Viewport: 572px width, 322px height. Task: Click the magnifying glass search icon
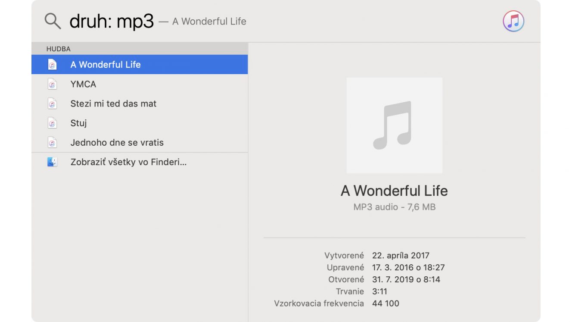pos(53,21)
